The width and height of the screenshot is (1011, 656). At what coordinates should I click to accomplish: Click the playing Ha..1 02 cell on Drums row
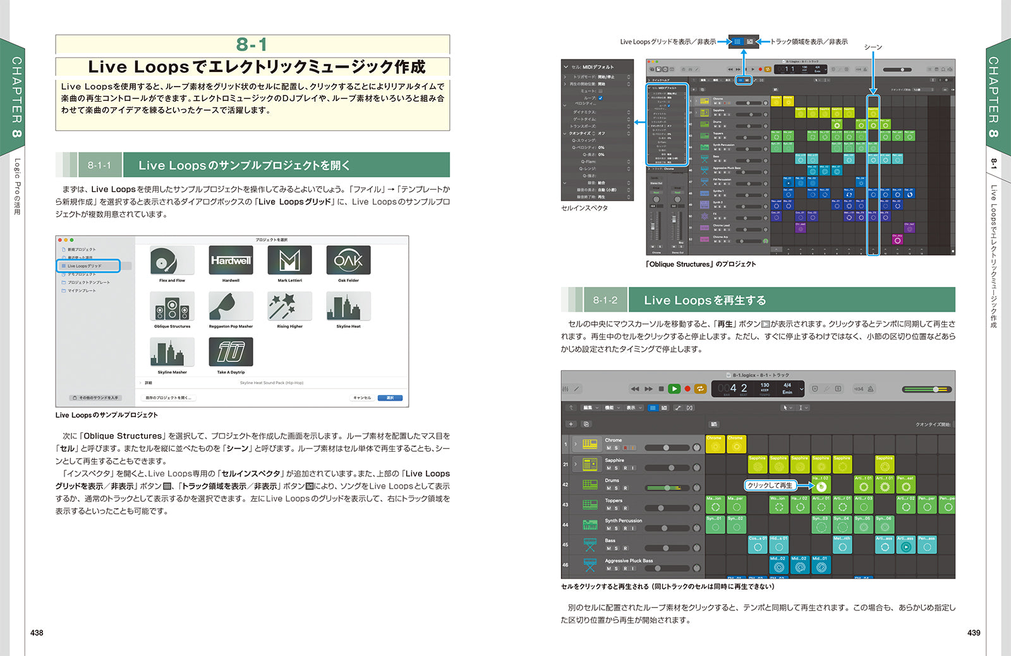[821, 485]
